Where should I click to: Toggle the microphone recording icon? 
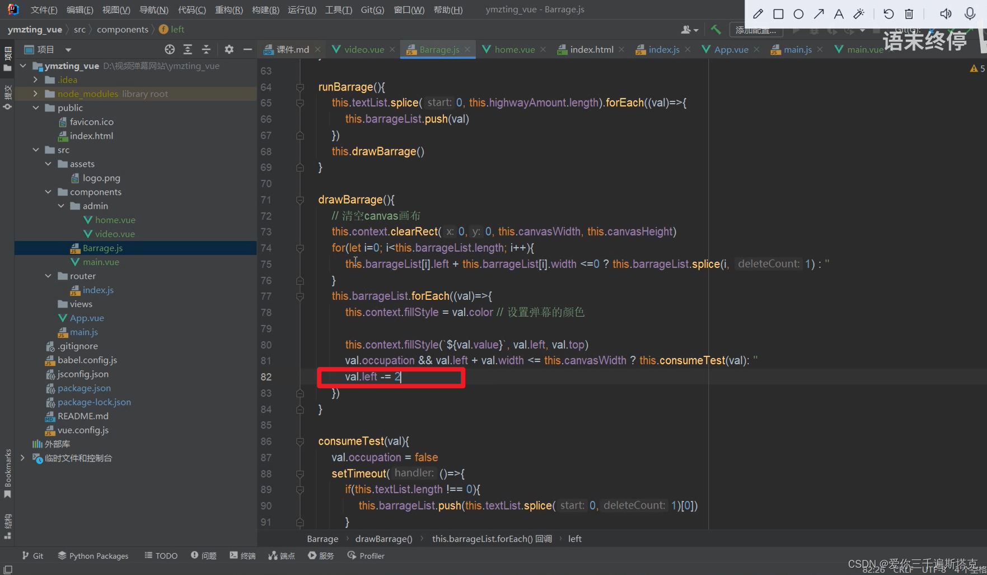click(970, 14)
